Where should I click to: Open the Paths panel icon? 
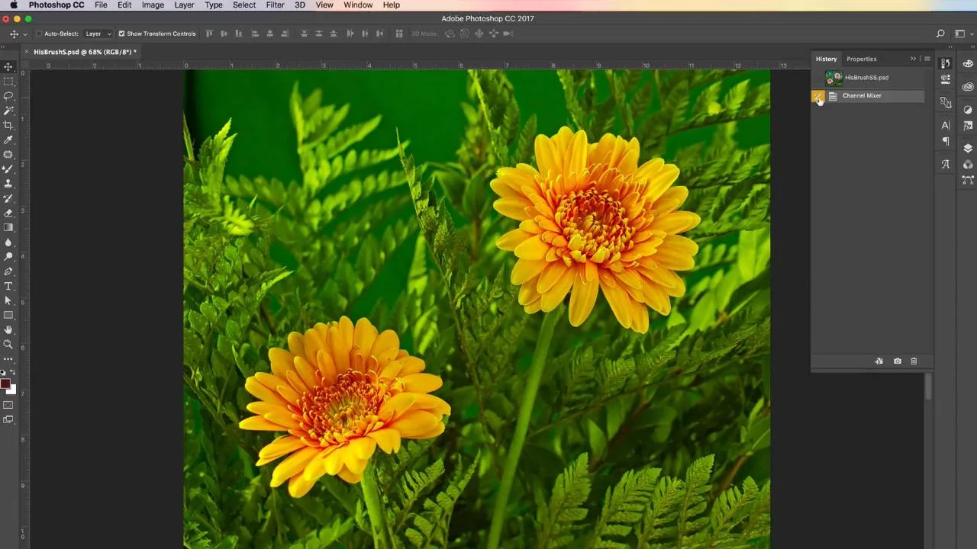click(x=968, y=180)
